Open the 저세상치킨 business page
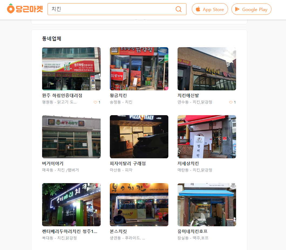 tap(189, 163)
